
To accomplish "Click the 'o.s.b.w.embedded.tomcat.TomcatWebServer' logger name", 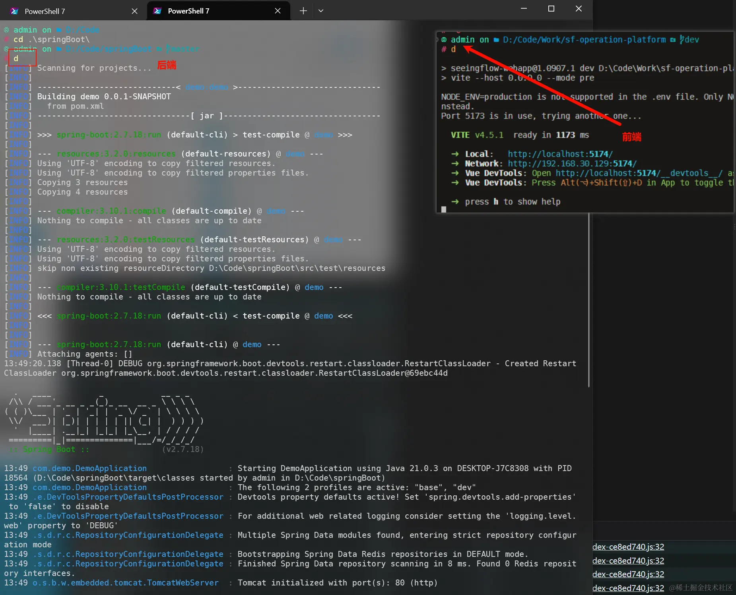I will pos(126,583).
